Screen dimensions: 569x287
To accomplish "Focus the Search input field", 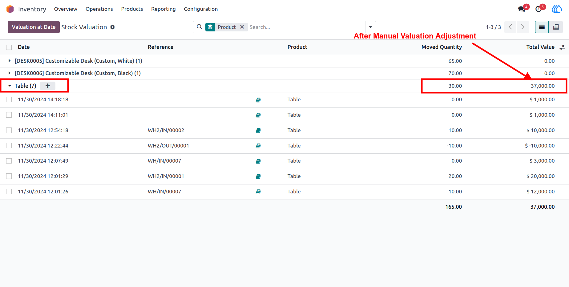I will pos(306,27).
